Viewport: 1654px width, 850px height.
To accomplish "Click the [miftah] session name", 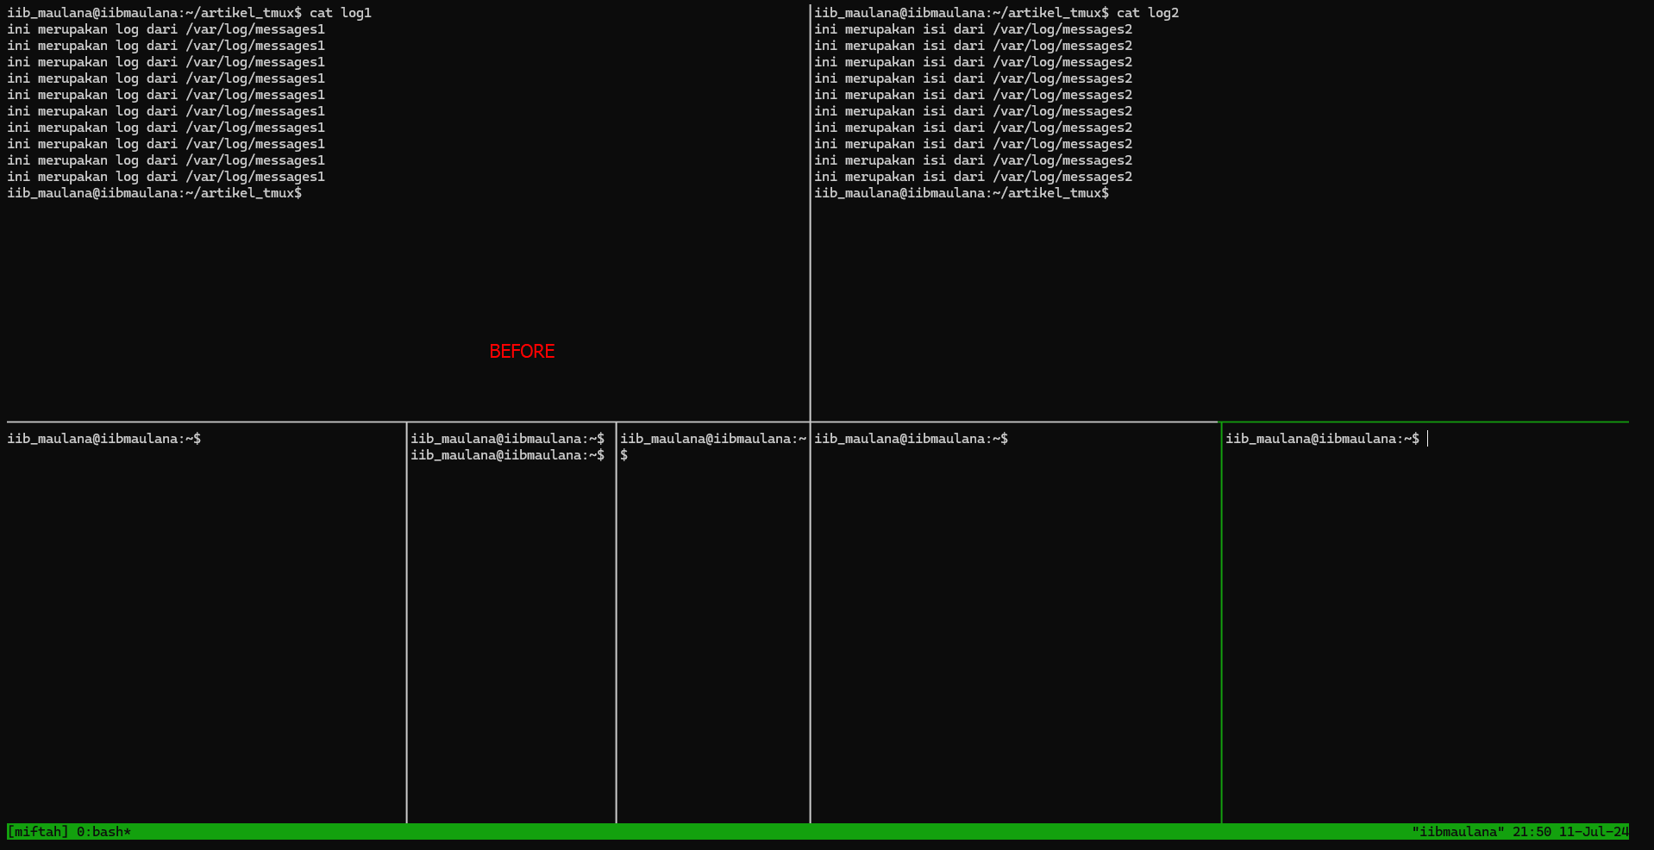I will pos(37,832).
